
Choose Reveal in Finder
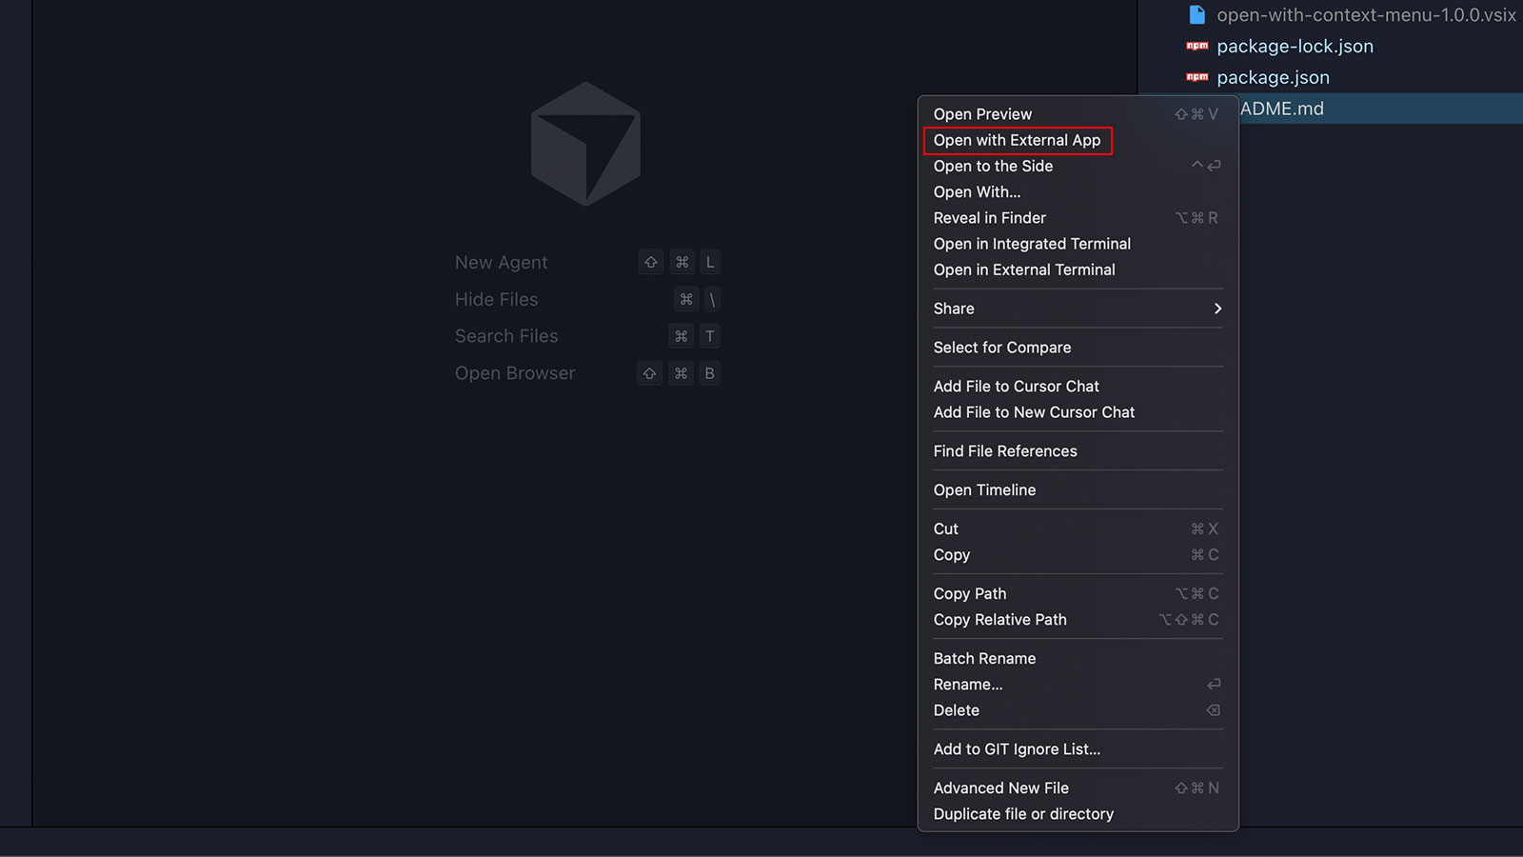(989, 218)
